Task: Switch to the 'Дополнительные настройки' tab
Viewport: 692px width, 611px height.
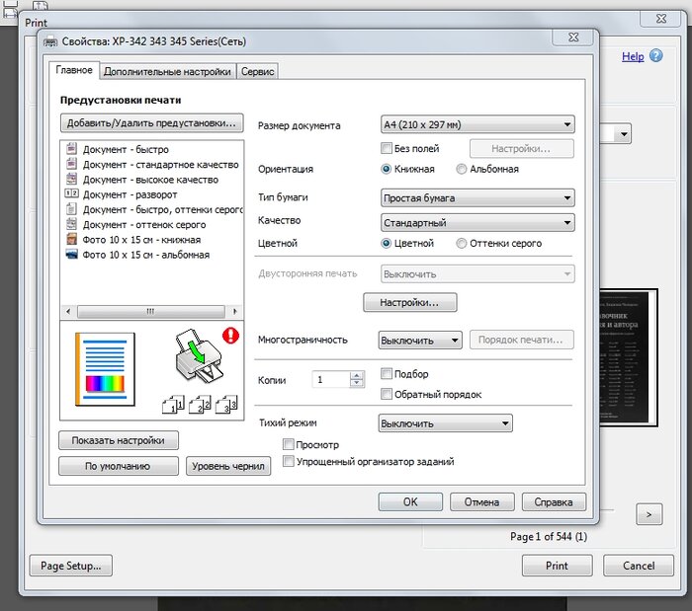Action: [x=167, y=71]
